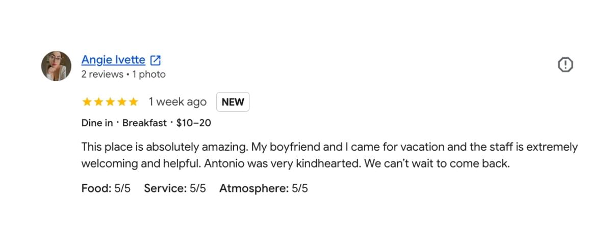Image resolution: width=612 pixels, height=237 pixels.
Task: Click the 'Atmosphere: 5/5' rating
Action: [264, 188]
